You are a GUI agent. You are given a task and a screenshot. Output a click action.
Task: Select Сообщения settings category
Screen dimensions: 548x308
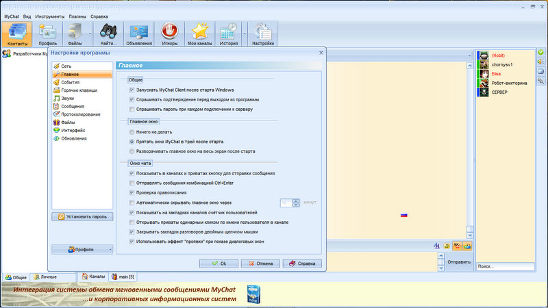82,106
